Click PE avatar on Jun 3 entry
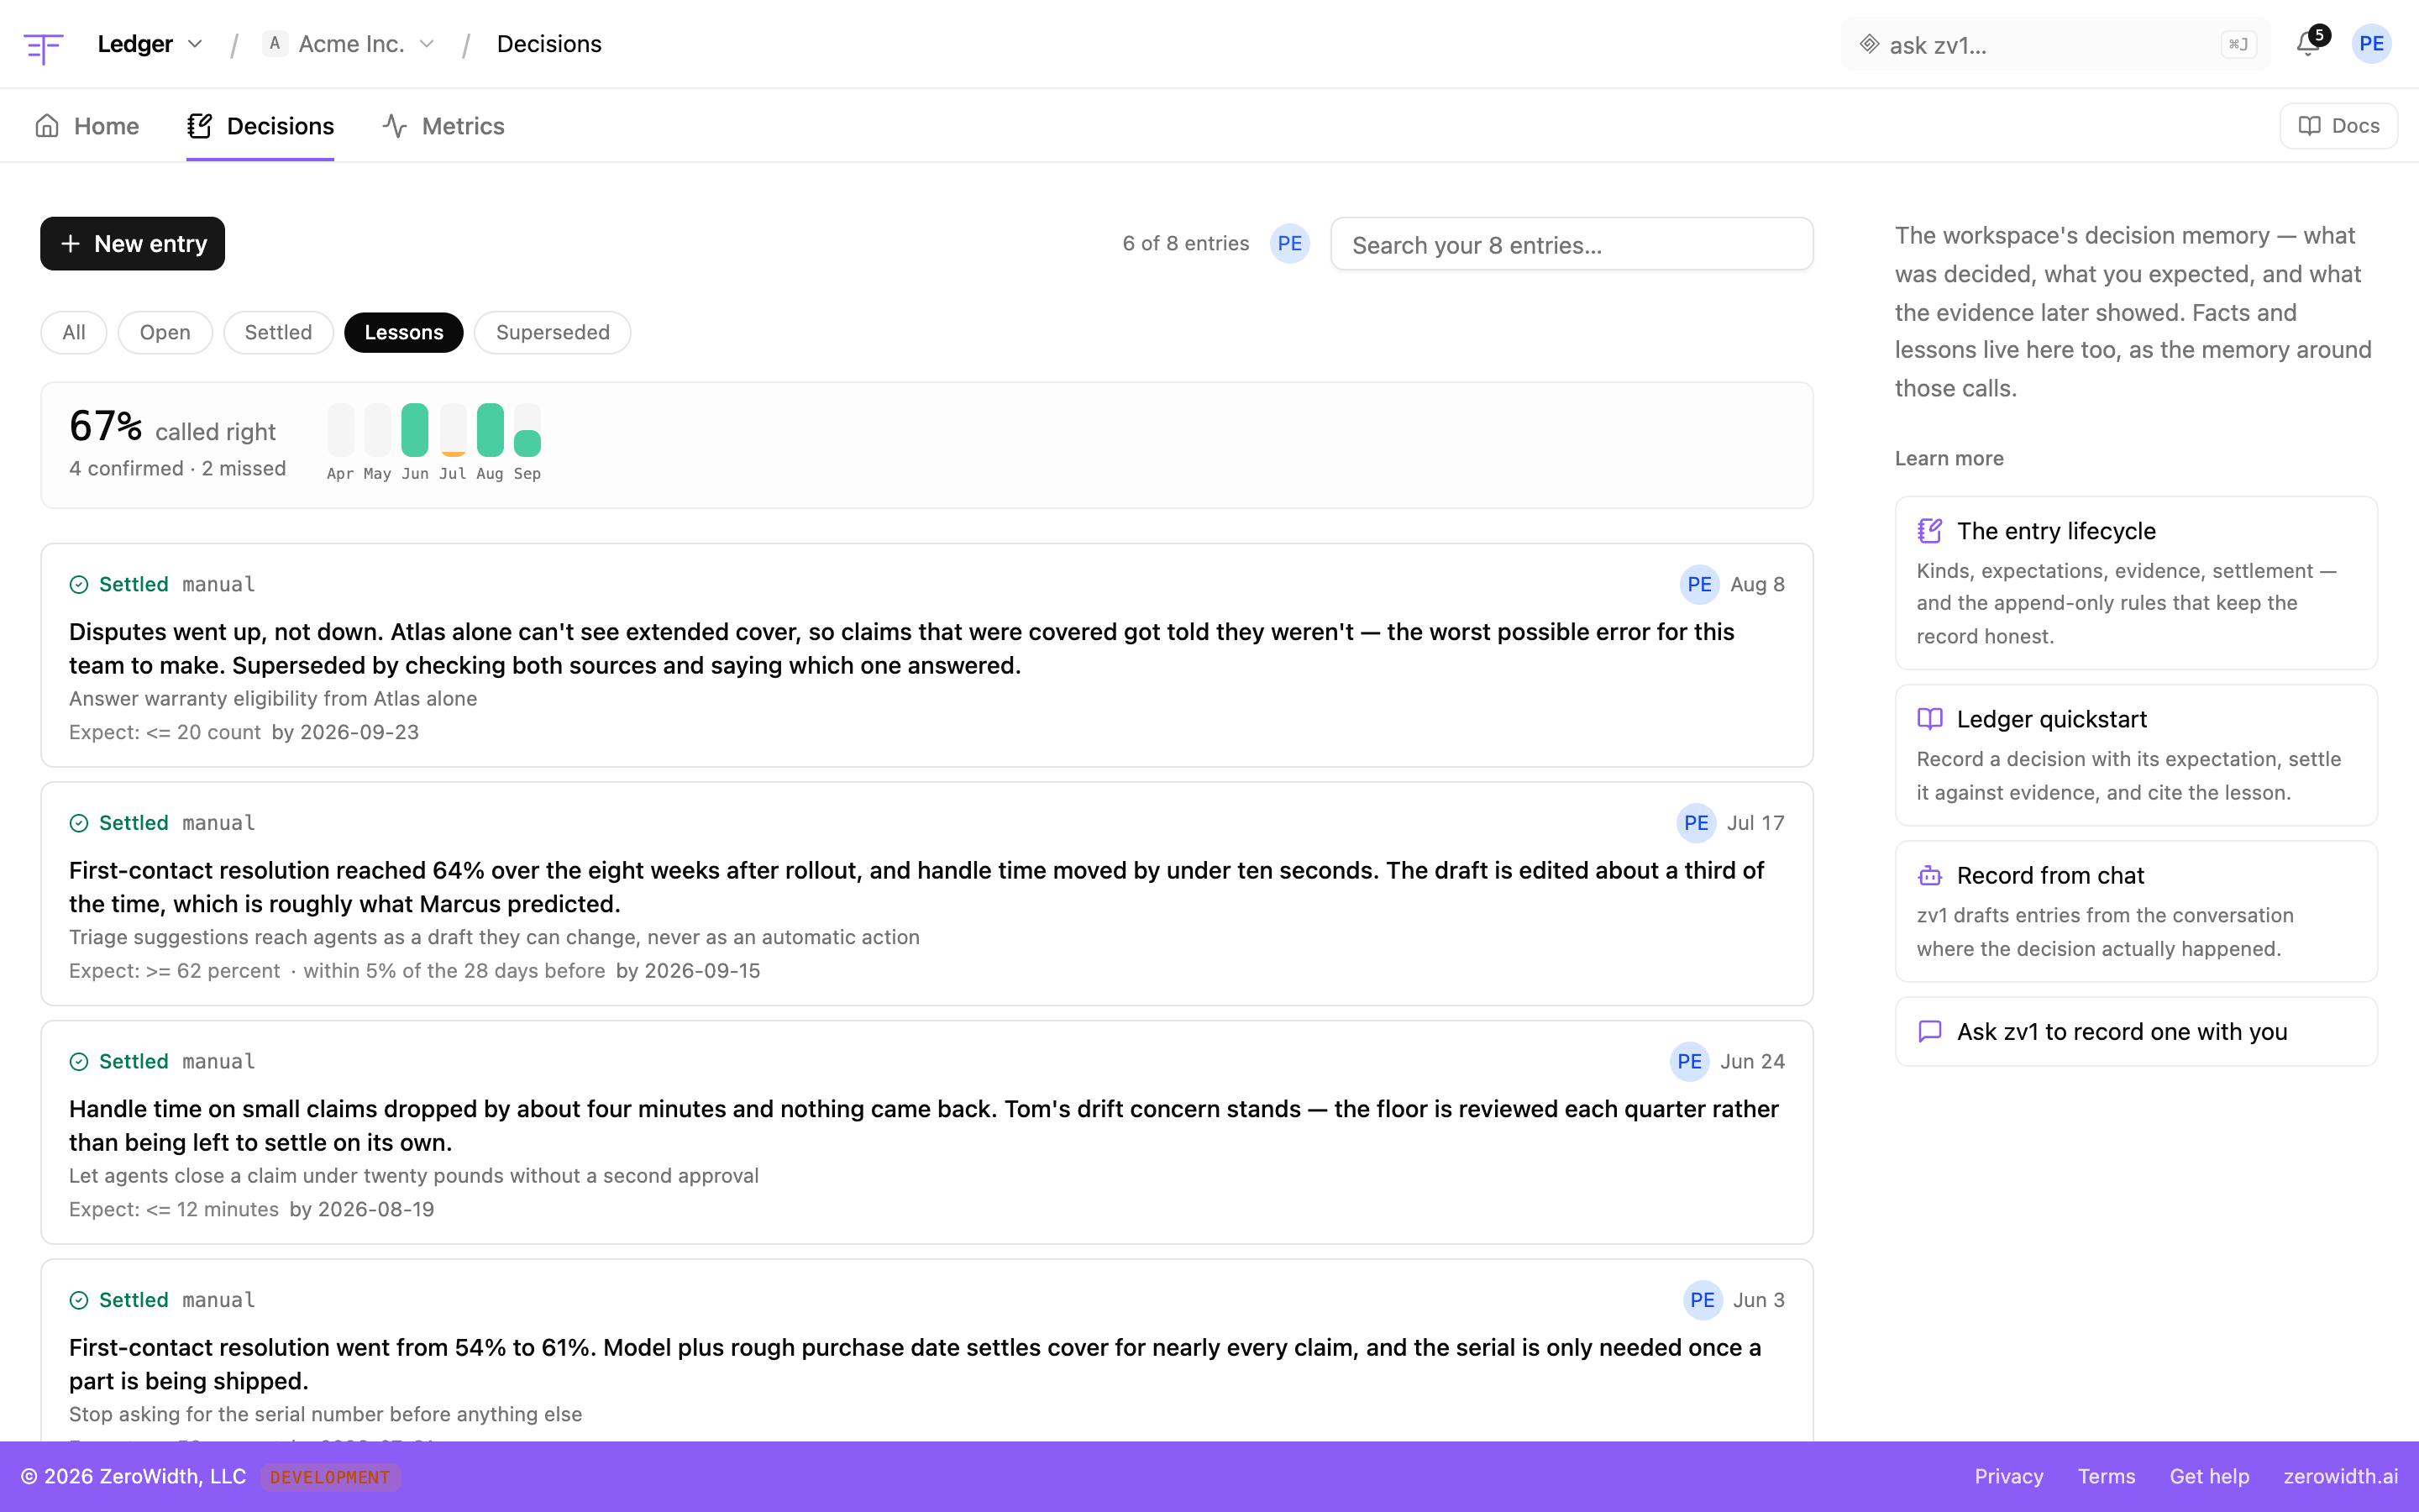Image resolution: width=2419 pixels, height=1512 pixels. tap(1703, 1301)
